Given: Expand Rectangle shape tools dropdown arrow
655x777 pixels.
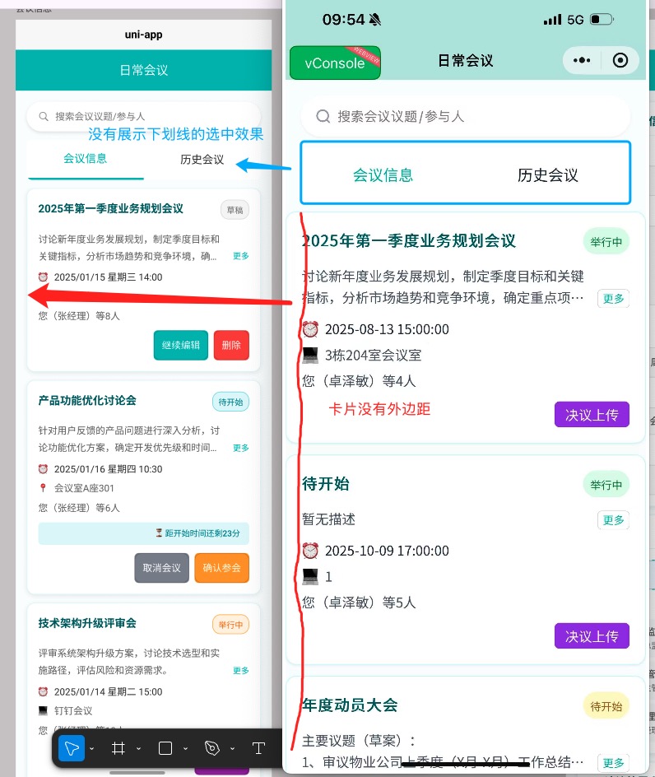Looking at the screenshot, I should 184,749.
